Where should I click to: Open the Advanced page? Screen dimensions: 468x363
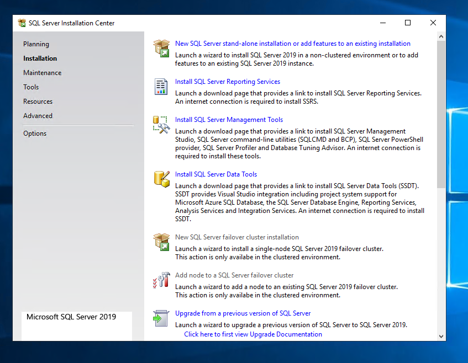coord(38,116)
